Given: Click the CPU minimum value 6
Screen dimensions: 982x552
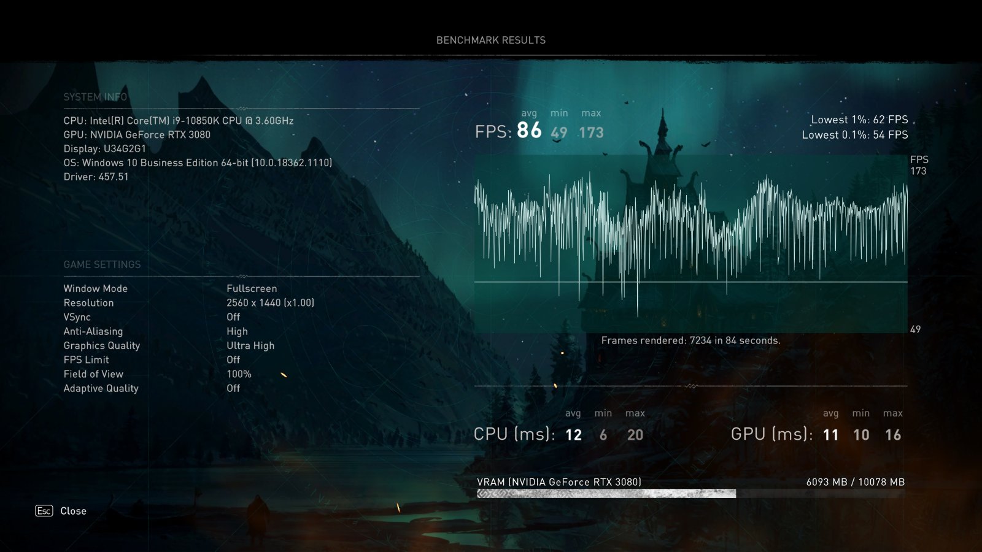Looking at the screenshot, I should click(x=603, y=435).
